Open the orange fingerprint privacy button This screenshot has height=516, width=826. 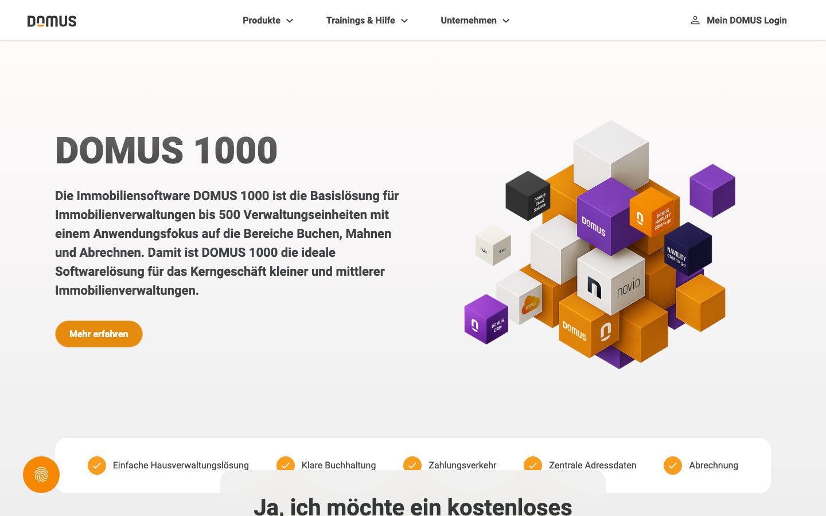pos(41,475)
